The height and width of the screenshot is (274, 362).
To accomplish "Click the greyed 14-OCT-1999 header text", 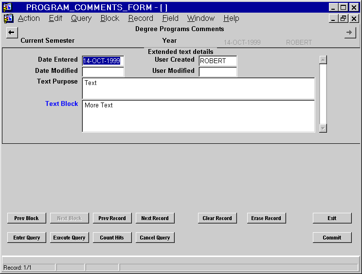I will pos(242,42).
